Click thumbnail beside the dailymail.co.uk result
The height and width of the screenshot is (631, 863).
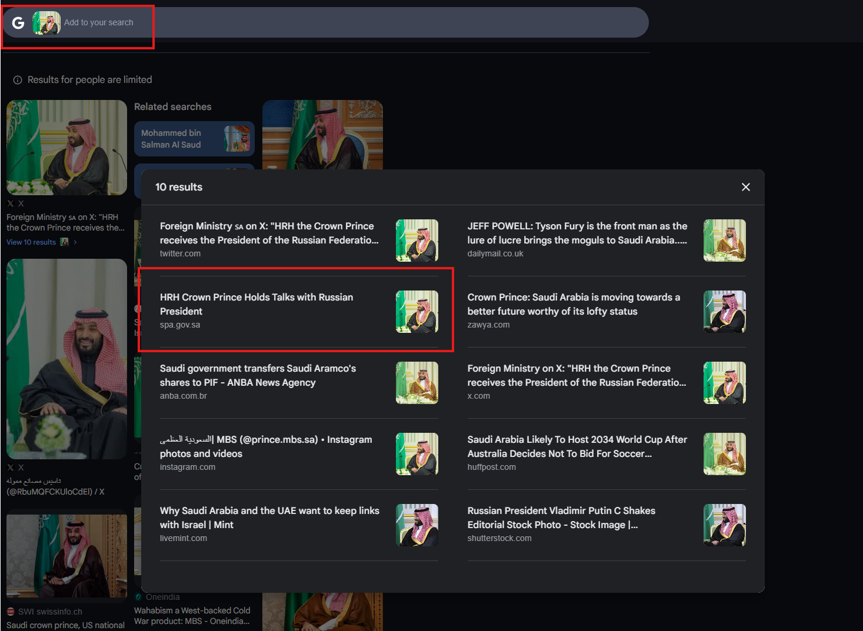point(725,241)
